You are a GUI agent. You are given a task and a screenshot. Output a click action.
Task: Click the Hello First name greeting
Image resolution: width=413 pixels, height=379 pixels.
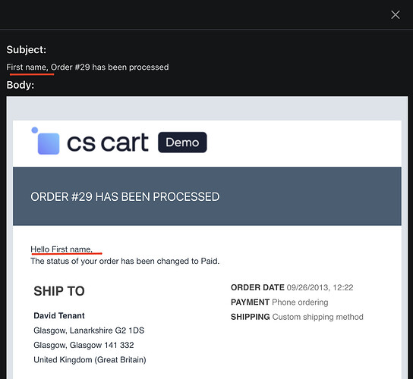coord(61,249)
